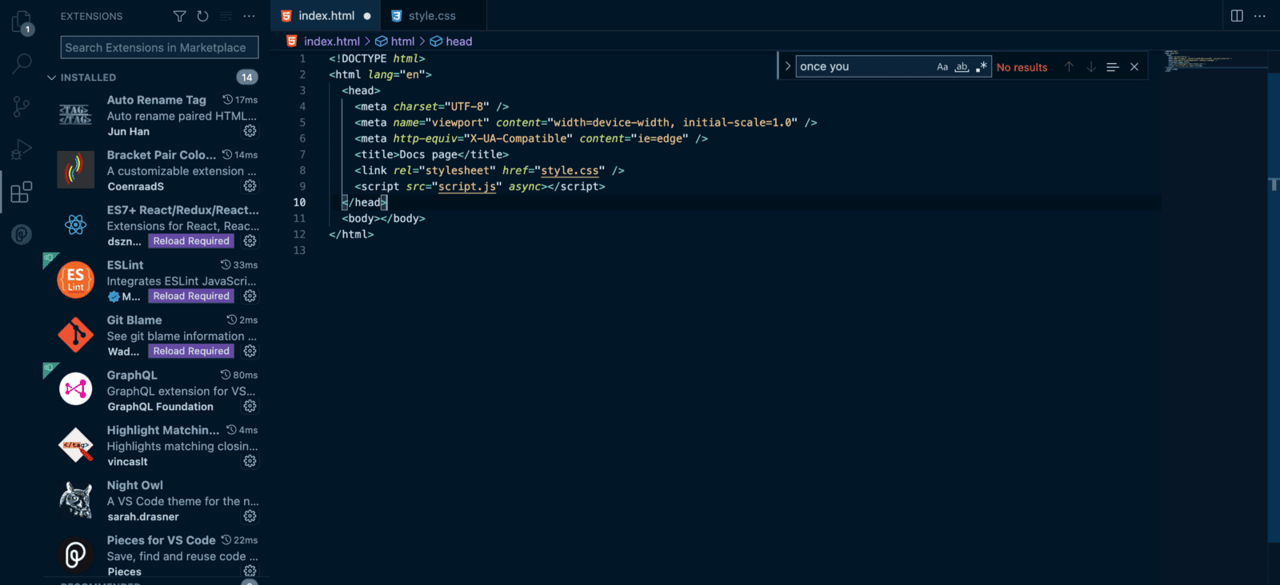Follow the script.js link in code
This screenshot has width=1280, height=585.
pos(467,186)
